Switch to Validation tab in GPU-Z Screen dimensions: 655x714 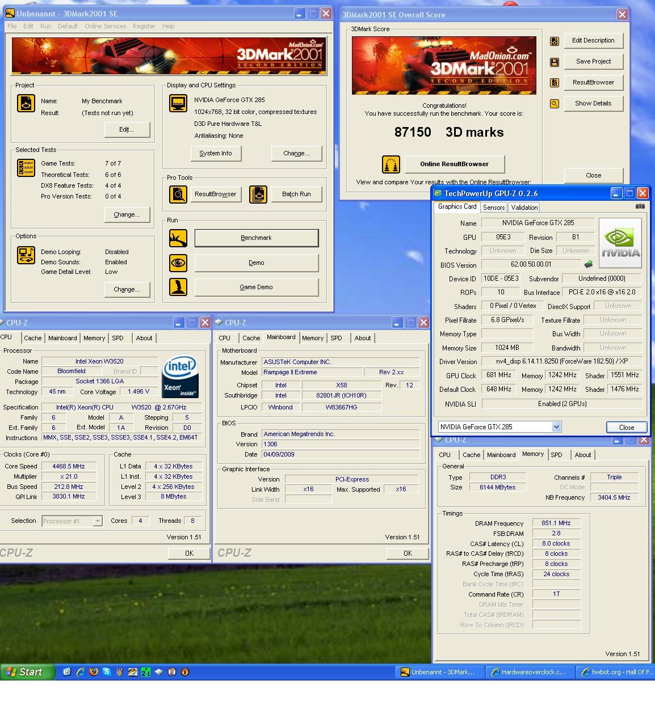[524, 208]
